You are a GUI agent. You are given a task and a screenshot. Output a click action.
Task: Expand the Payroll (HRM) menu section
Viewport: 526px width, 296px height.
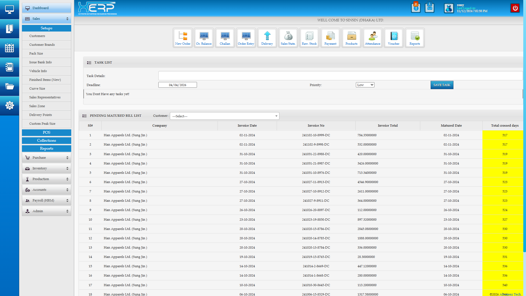46,200
